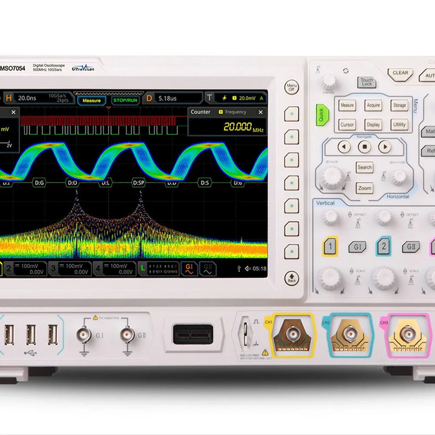Tap the Measure tab on the display
The height and width of the screenshot is (435, 435).
pyautogui.click(x=92, y=100)
